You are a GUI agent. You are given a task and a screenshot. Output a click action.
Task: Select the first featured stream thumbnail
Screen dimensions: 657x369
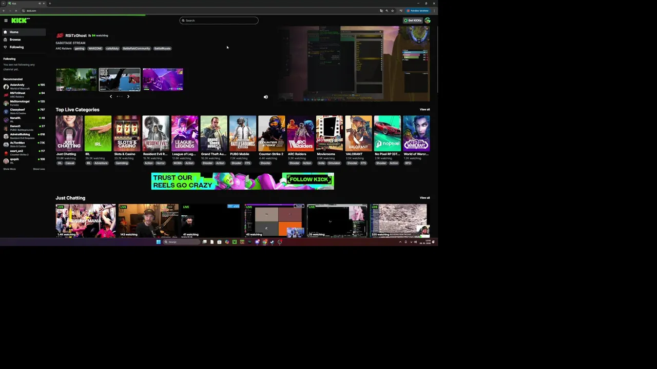coord(76,79)
